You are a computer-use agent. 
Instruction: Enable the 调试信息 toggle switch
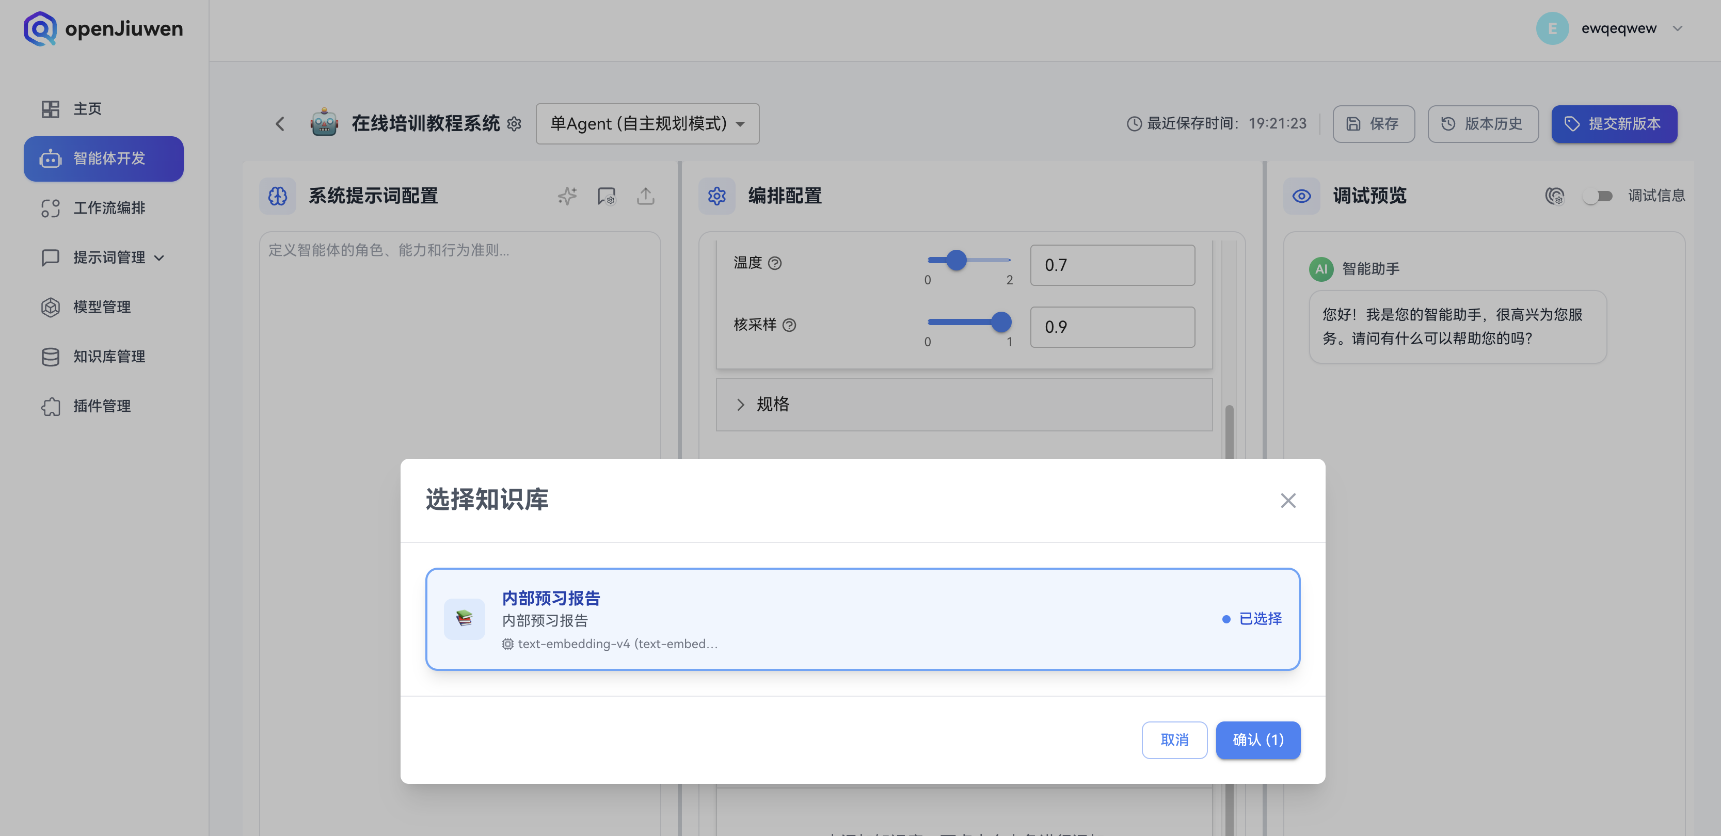point(1598,196)
